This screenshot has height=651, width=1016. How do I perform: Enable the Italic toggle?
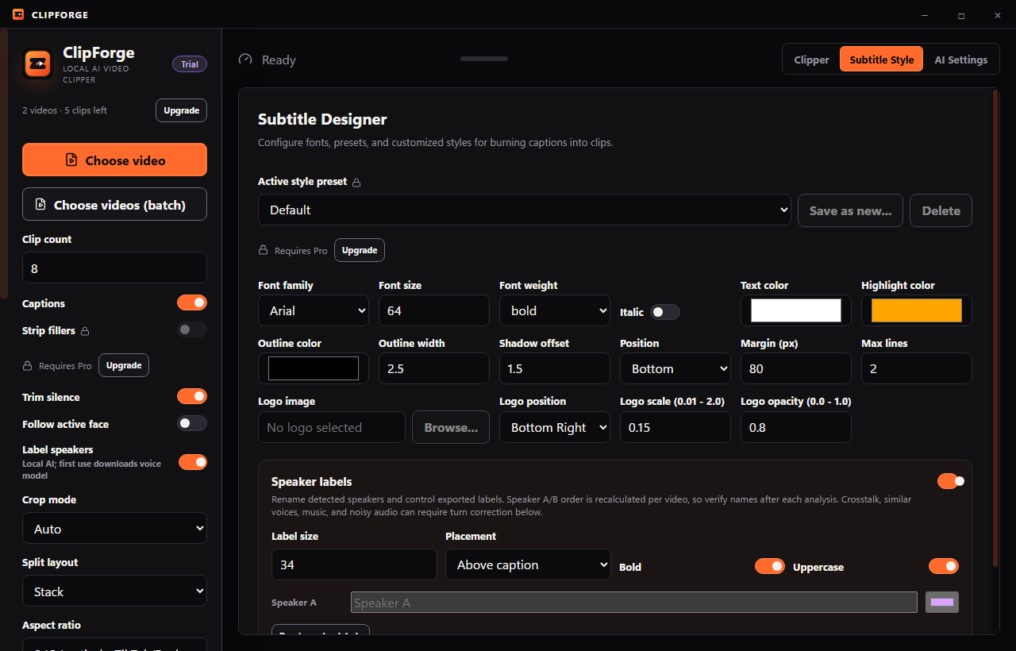665,312
